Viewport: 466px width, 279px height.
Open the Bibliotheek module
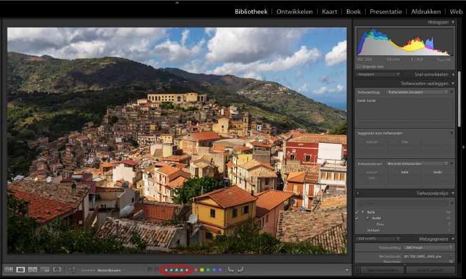(251, 12)
